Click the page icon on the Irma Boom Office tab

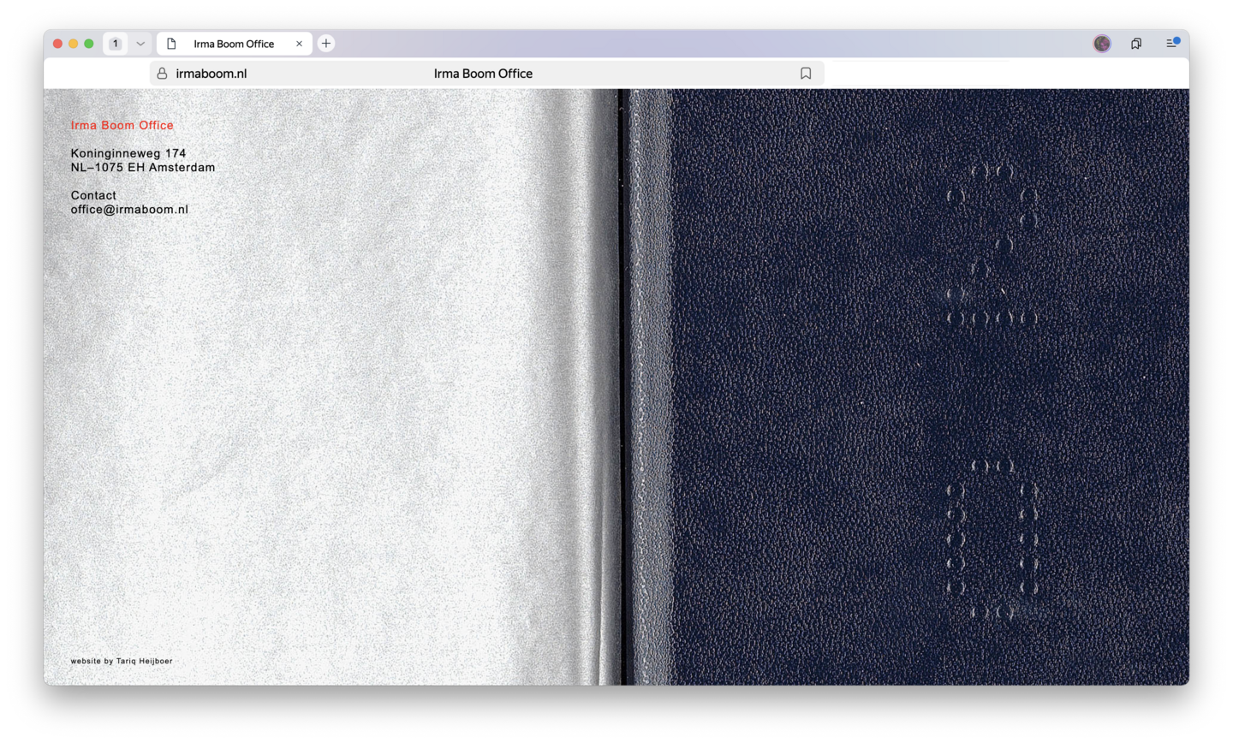[172, 44]
